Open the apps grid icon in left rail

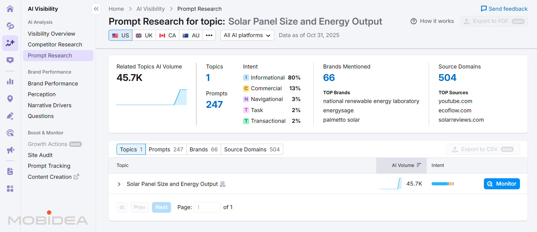[10, 188]
